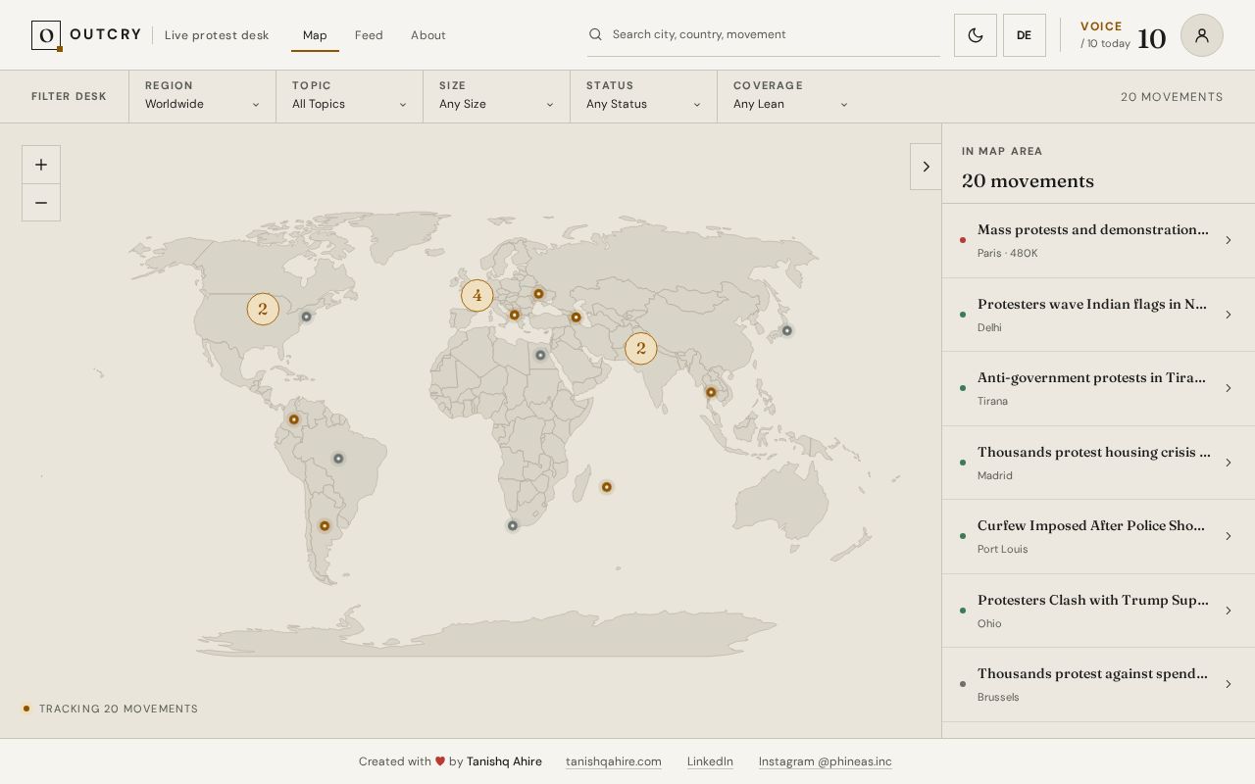Collapse the movements side panel
The image size is (1255, 784).
926,167
